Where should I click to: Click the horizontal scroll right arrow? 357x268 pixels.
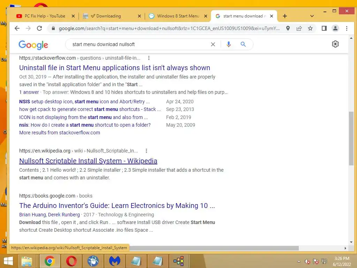tap(345, 248)
